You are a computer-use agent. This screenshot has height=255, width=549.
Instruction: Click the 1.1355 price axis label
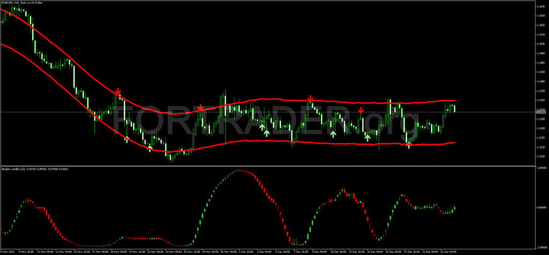540,100
